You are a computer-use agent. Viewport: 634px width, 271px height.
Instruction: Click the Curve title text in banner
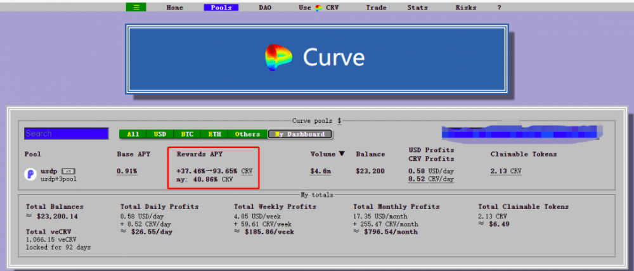click(333, 58)
